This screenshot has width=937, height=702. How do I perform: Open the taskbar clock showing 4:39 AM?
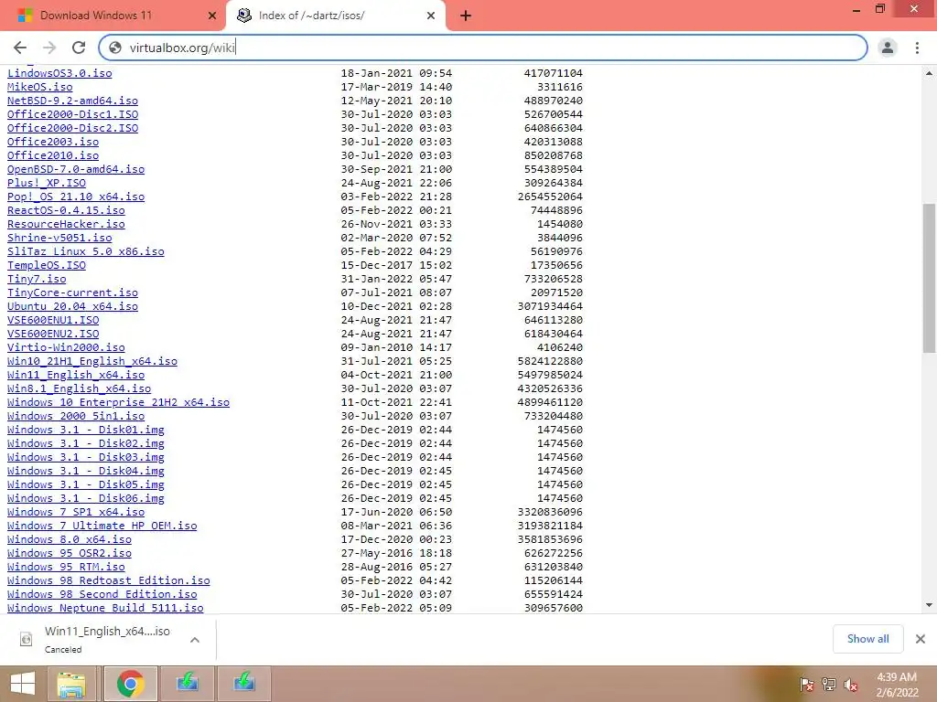point(897,685)
